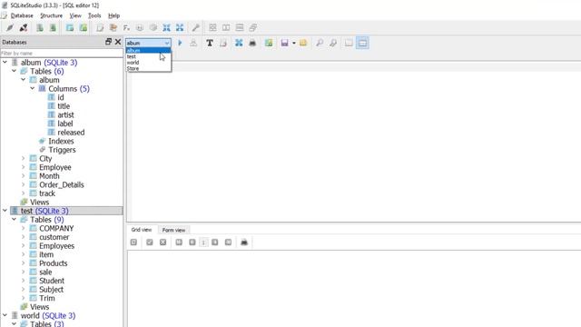Image resolution: width=581 pixels, height=327 pixels.
Task: Toggle Results below the query layout
Action: tap(362, 43)
